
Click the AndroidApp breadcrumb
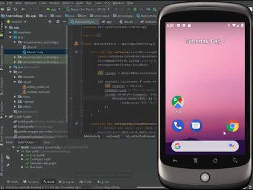click(x=12, y=16)
